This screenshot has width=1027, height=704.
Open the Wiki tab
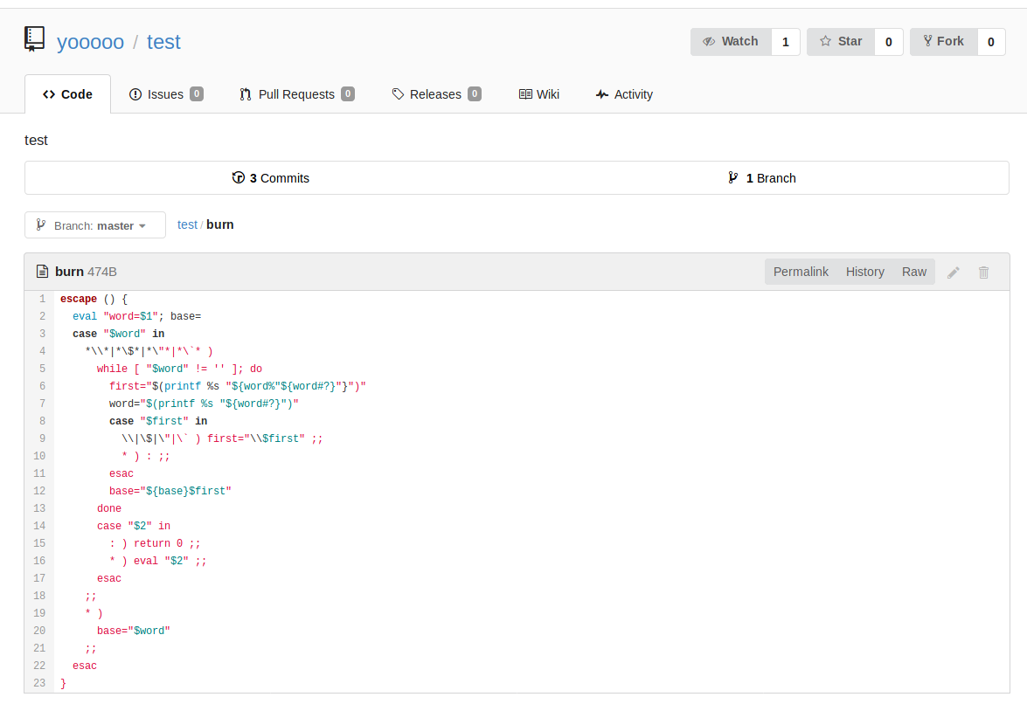(x=539, y=94)
